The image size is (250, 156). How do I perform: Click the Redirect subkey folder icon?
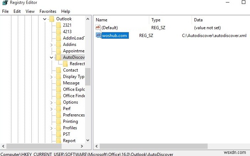pyautogui.click(x=65, y=64)
